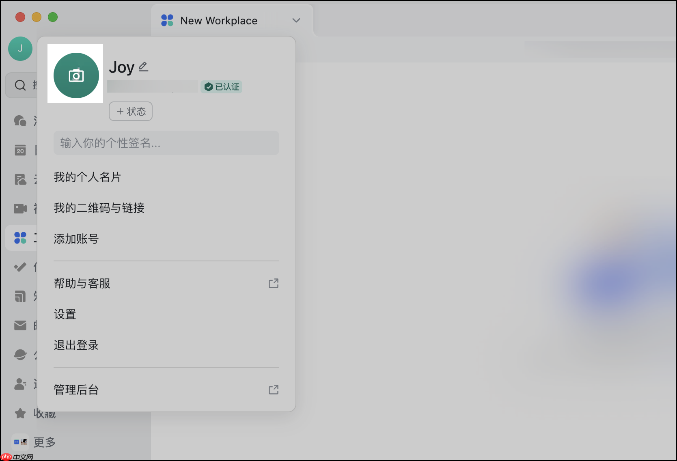Image resolution: width=677 pixels, height=461 pixels.
Task: Select the Tasks checkmark icon
Action: click(20, 267)
